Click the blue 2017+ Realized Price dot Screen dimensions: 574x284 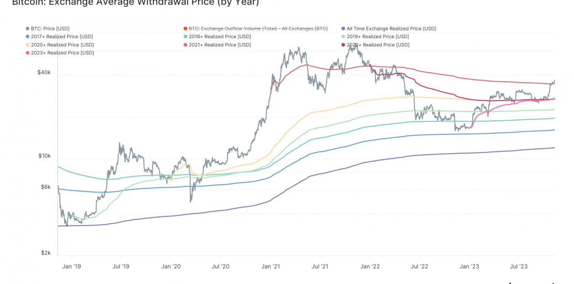[x=27, y=37]
